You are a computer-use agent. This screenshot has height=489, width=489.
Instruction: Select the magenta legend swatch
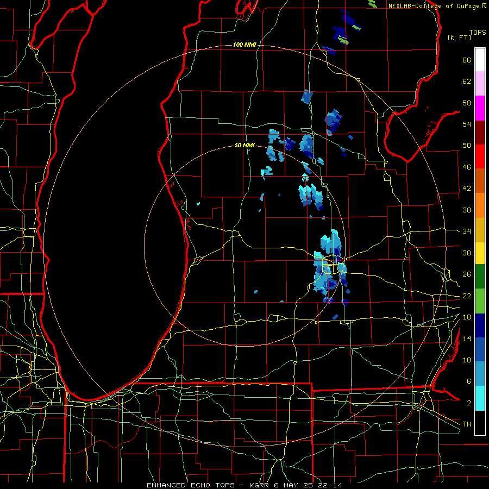pos(480,108)
